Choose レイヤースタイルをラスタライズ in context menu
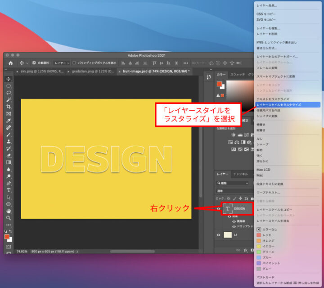This screenshot has width=324, height=288. pyautogui.click(x=288, y=105)
